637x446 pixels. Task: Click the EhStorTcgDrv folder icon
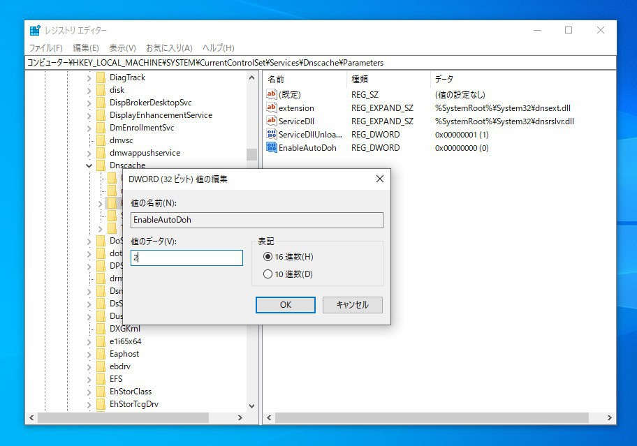[101, 404]
